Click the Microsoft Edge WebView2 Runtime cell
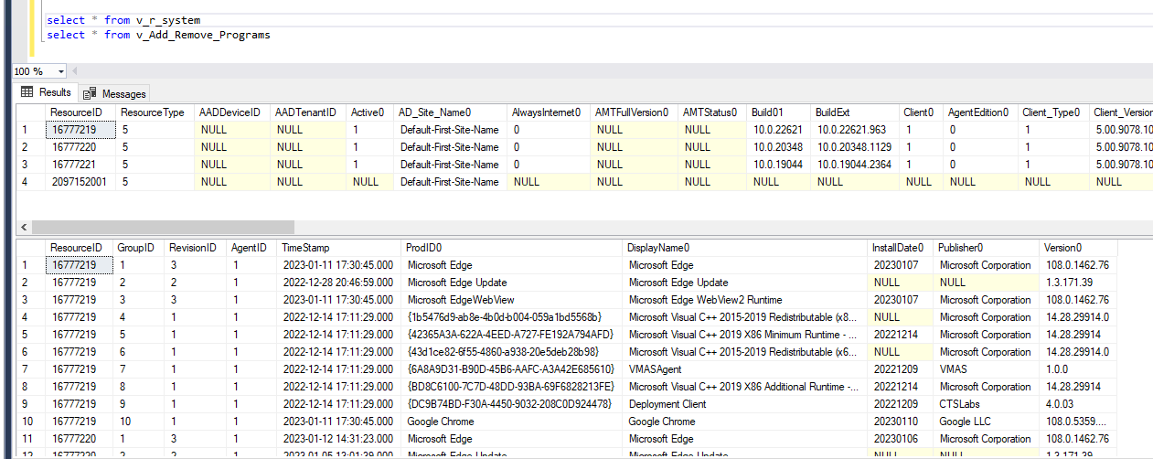This screenshot has height=459, width=1153. pyautogui.click(x=747, y=300)
